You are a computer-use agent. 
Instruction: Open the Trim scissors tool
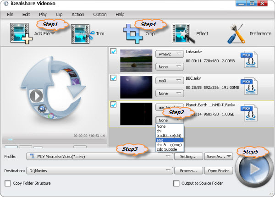pyautogui.click(x=82, y=33)
